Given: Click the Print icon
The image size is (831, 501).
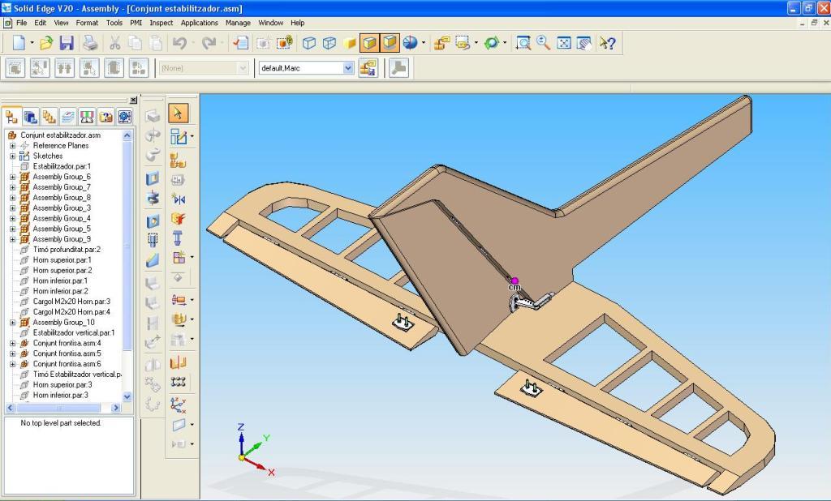Looking at the screenshot, I should (90, 43).
